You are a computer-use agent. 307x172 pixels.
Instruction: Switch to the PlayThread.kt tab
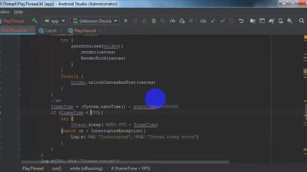coord(14,31)
